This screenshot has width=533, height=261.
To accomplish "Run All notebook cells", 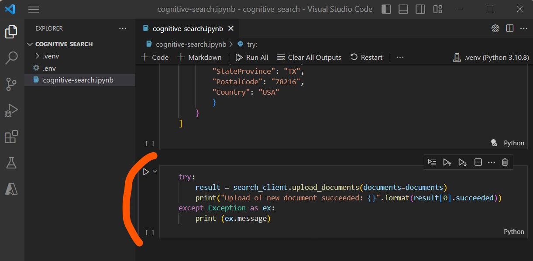I will [252, 57].
